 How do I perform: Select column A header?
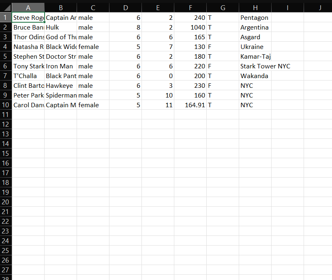(x=28, y=8)
